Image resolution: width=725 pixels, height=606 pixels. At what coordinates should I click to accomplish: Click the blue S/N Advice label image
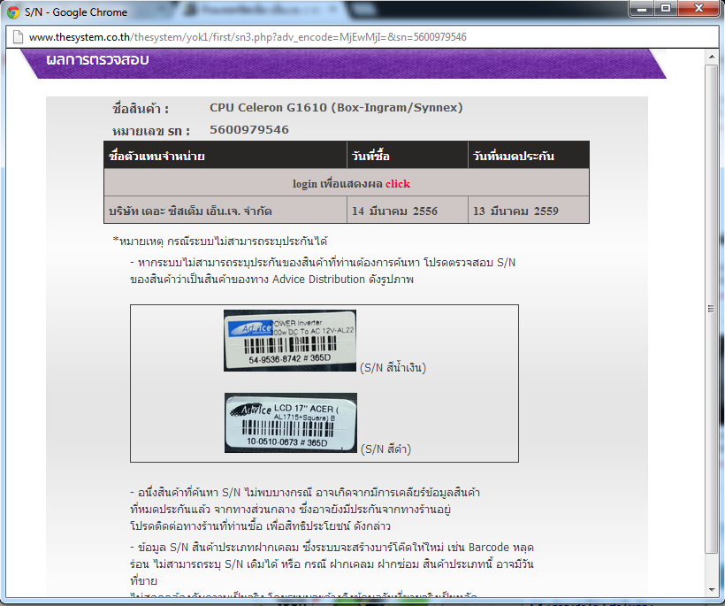pyautogui.click(x=290, y=341)
